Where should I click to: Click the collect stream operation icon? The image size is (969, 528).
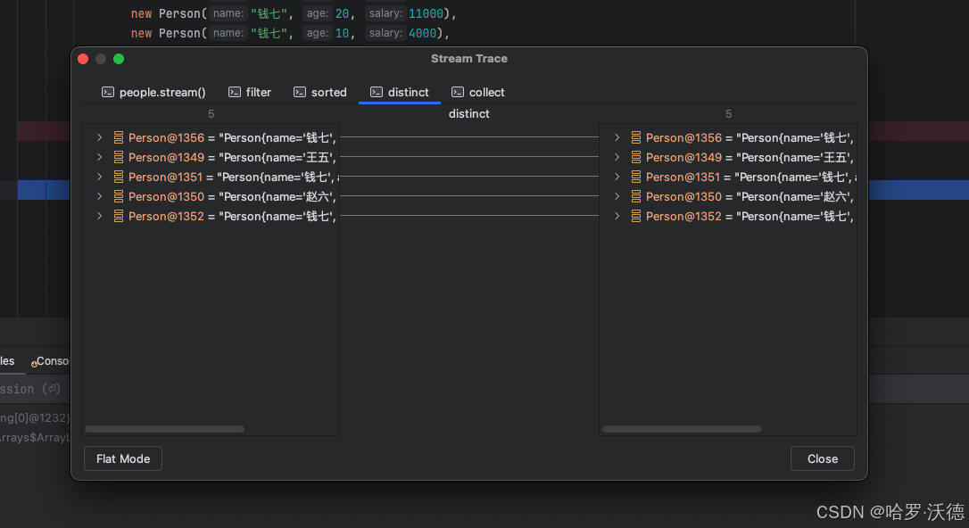click(x=456, y=92)
